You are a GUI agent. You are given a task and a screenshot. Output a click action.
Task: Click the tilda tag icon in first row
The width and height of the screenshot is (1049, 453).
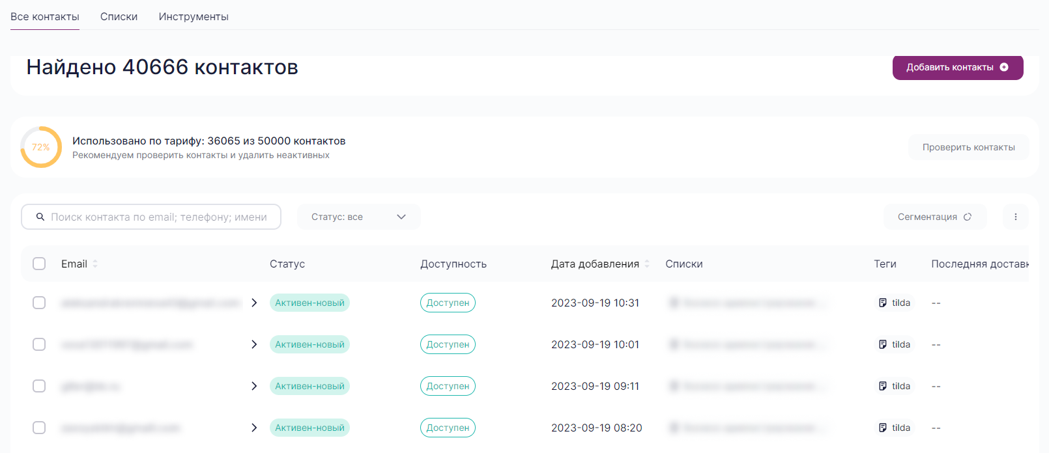pos(883,303)
